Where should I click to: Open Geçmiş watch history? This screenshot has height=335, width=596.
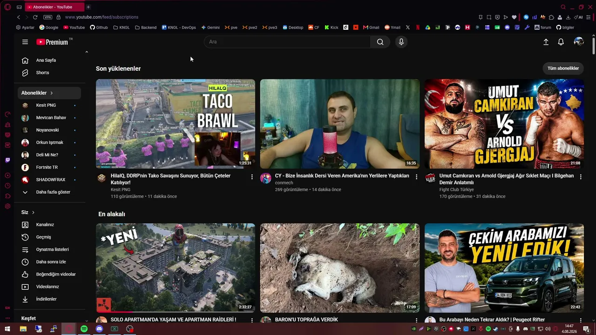[x=50, y=237]
